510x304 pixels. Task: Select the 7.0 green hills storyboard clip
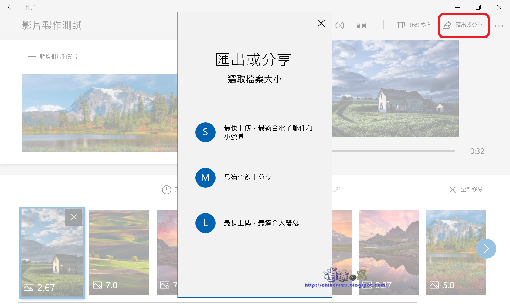119,252
